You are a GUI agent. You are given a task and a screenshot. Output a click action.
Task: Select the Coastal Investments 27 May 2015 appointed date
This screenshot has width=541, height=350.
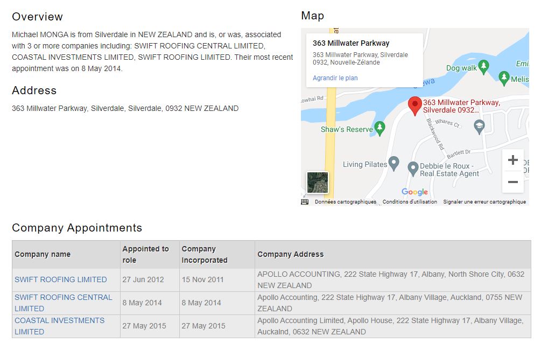point(144,326)
